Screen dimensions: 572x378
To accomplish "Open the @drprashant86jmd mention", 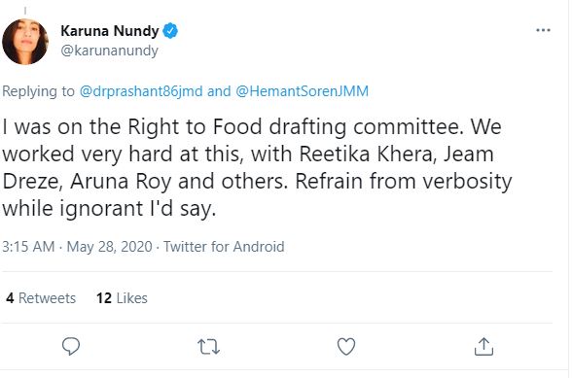I will coord(141,91).
